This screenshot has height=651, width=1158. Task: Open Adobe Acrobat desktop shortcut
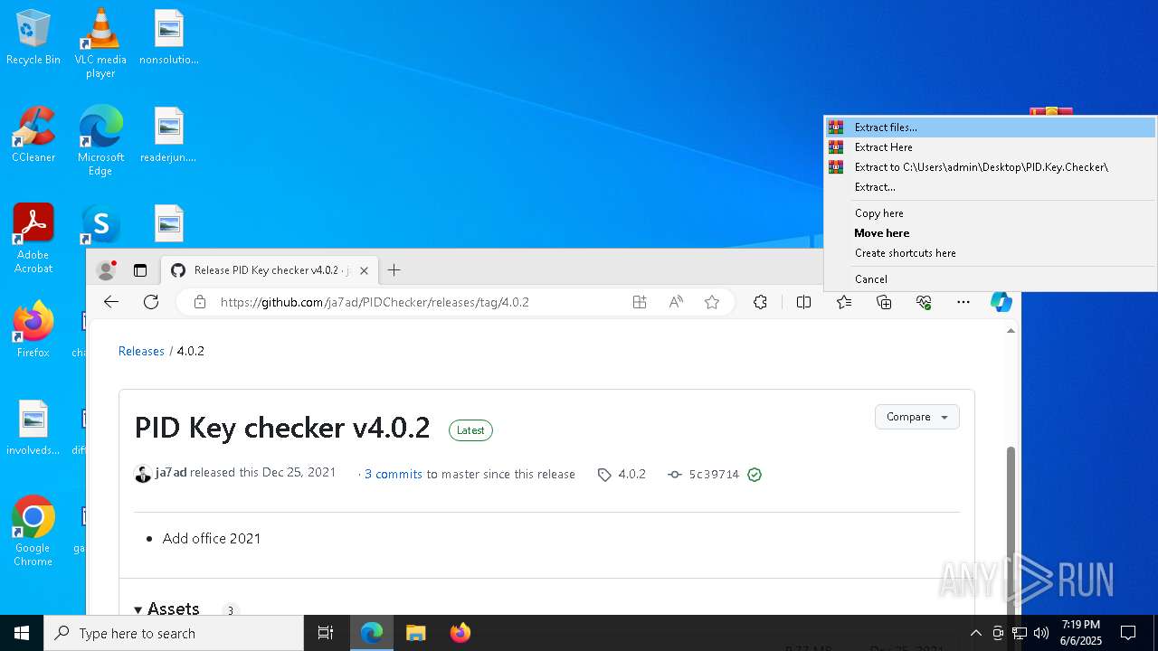tap(33, 238)
